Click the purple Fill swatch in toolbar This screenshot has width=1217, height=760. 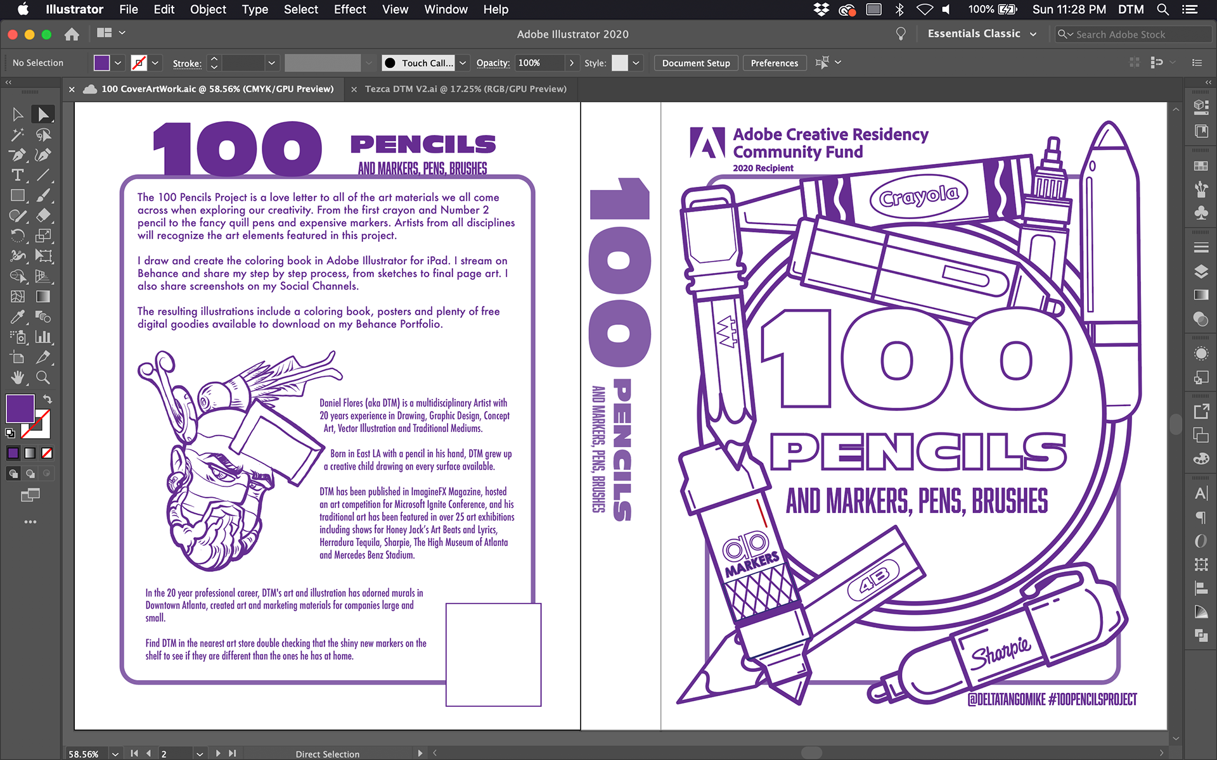tap(20, 408)
